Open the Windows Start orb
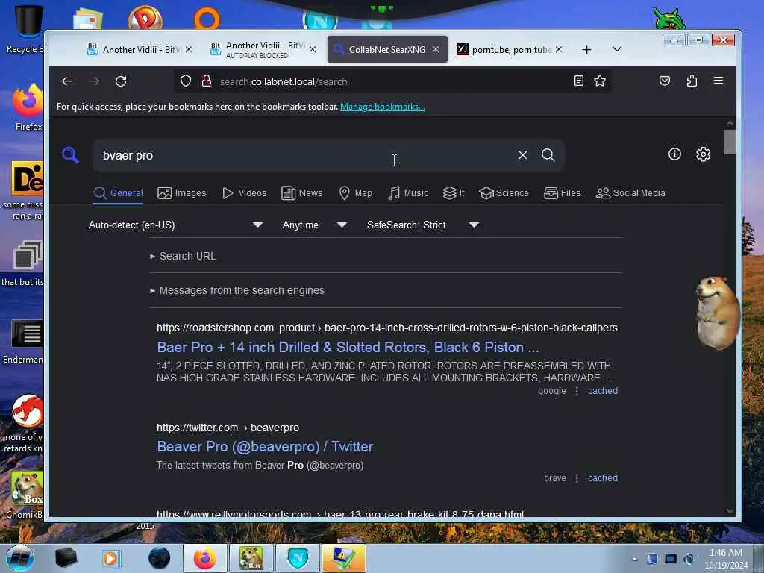The height and width of the screenshot is (573, 764). [20, 558]
